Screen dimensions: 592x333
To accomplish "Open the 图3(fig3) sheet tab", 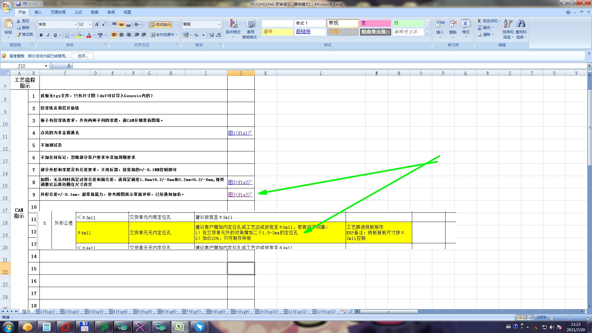I will click(x=94, y=312).
